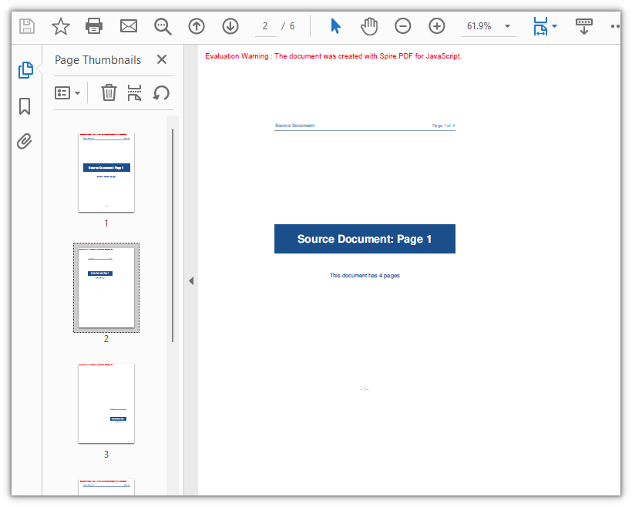
Task: Click the 'Page 1 of 4' header text
Action: [443, 126]
